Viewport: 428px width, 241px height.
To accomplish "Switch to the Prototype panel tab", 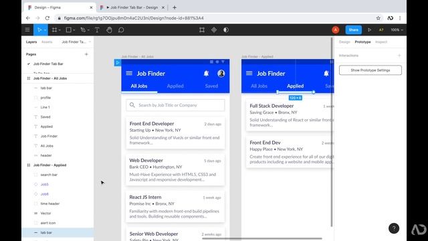I will (362, 42).
